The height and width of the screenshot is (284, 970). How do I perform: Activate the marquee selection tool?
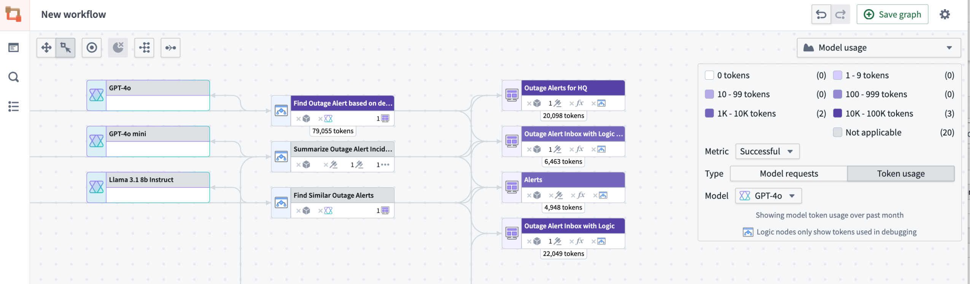(65, 48)
